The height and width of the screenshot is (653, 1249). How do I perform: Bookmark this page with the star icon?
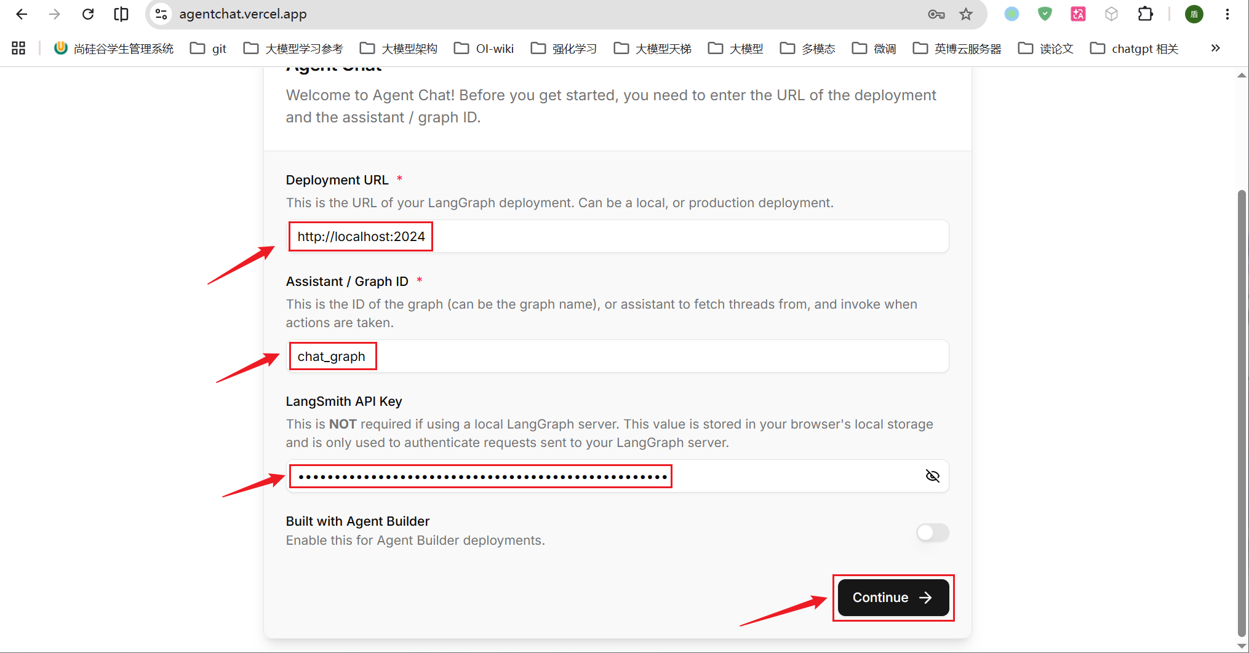[x=966, y=14]
